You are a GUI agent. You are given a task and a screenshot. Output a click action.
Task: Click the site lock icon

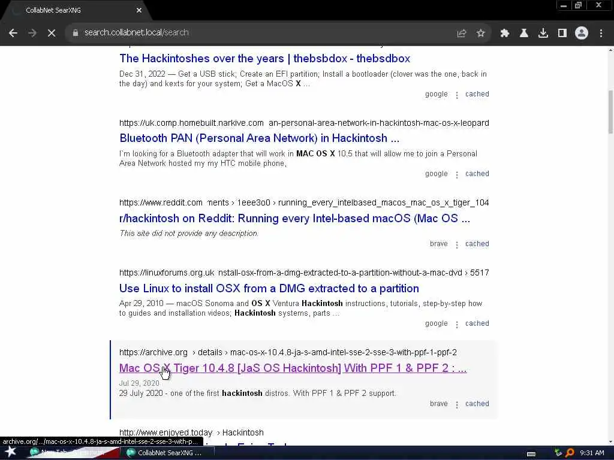point(75,33)
